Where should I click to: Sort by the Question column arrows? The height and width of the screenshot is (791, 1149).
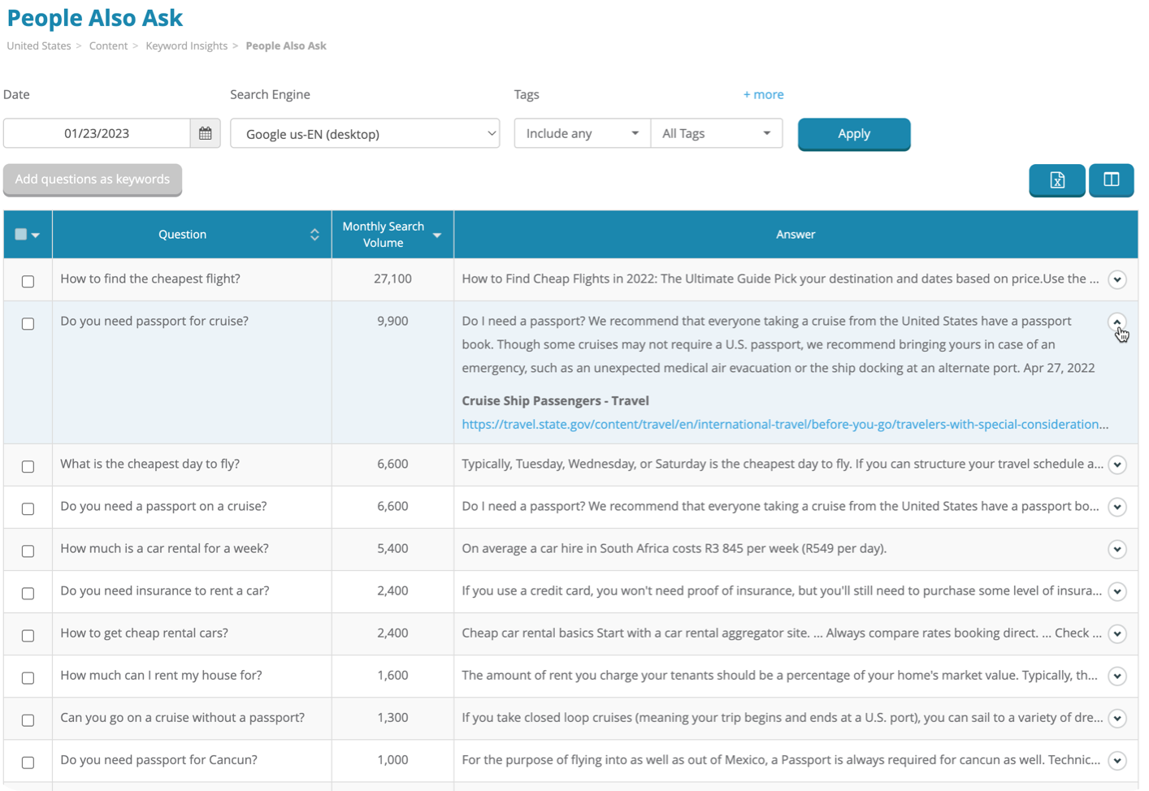pyautogui.click(x=314, y=235)
